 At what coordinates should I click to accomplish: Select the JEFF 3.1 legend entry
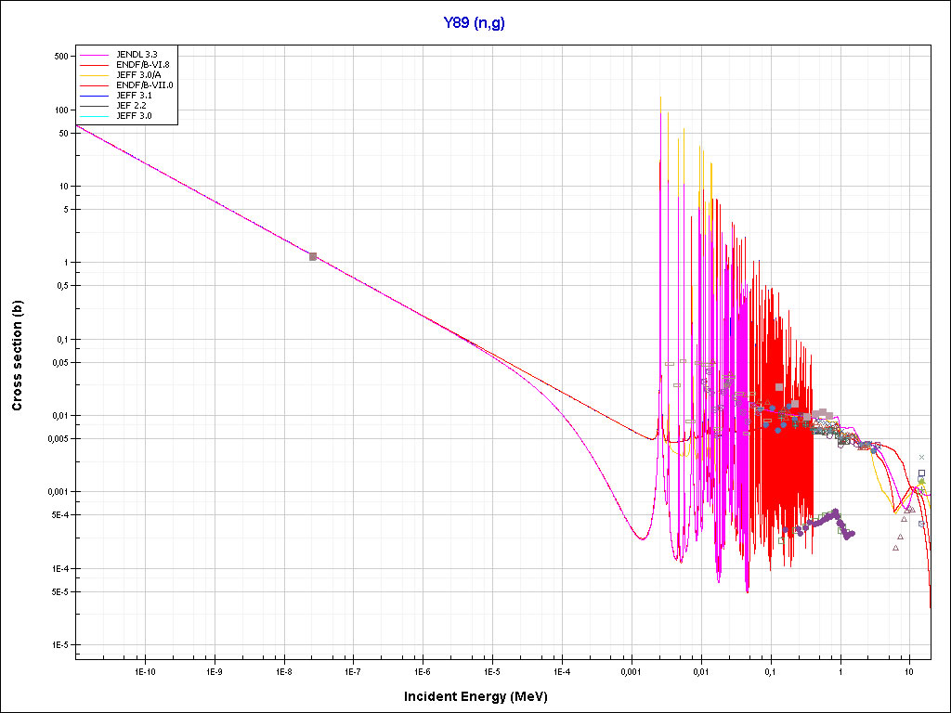(134, 96)
